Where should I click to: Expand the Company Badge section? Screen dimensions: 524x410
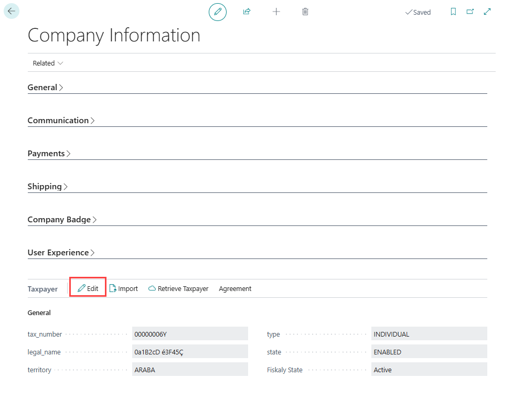[x=62, y=220]
